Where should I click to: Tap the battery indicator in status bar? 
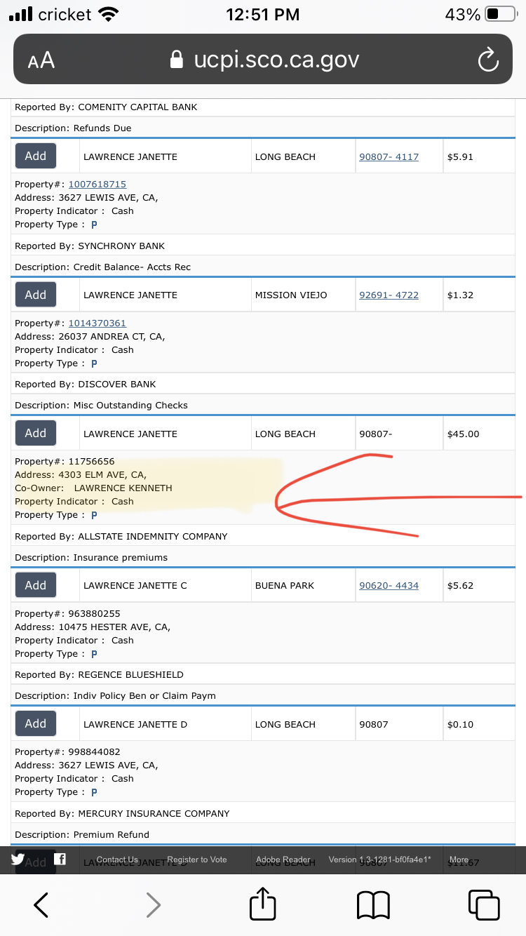[x=500, y=14]
